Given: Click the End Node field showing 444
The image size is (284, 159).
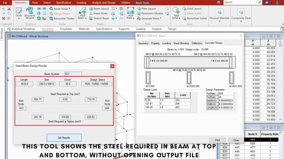Looking at the screenshot, I should 107,108.
